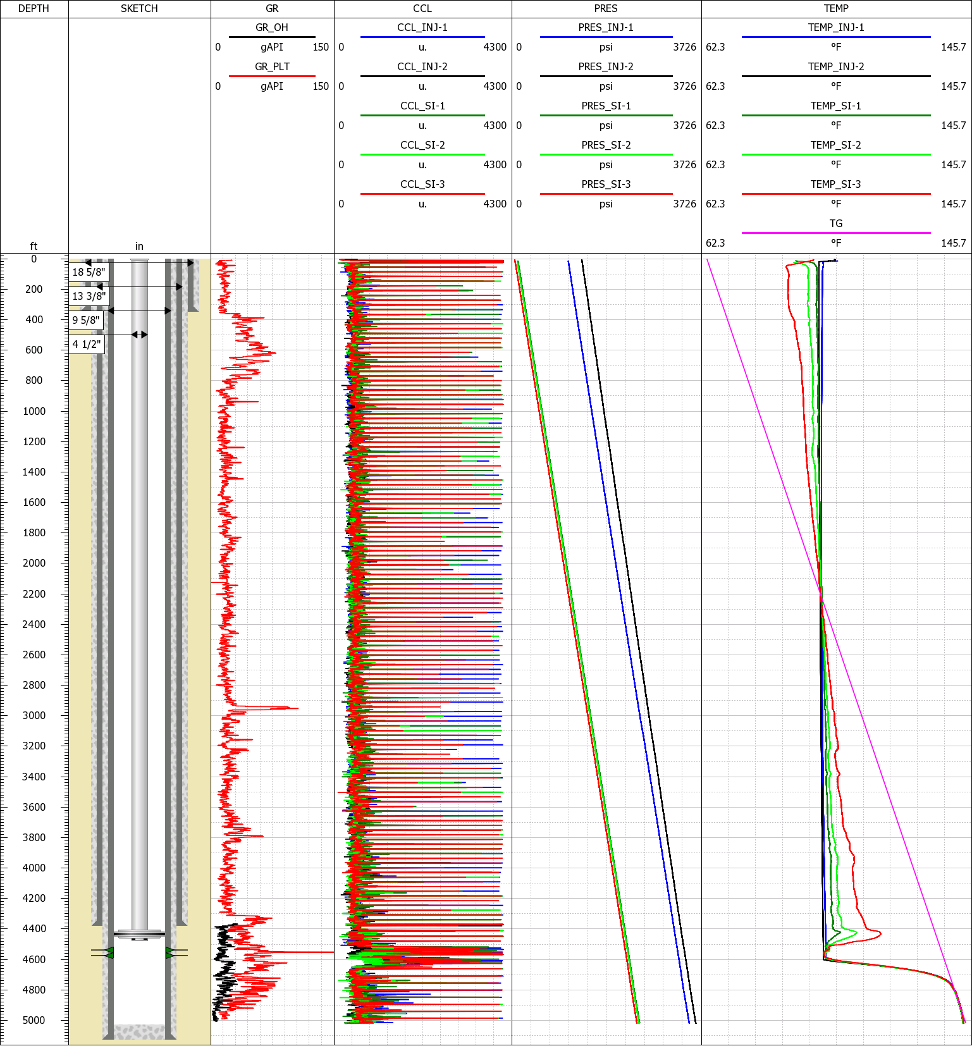Click the PRES_SI-1 curve label
The image size is (972, 1046).
pyautogui.click(x=606, y=106)
